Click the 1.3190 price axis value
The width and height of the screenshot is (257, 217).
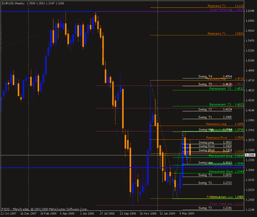[x=250, y=160]
